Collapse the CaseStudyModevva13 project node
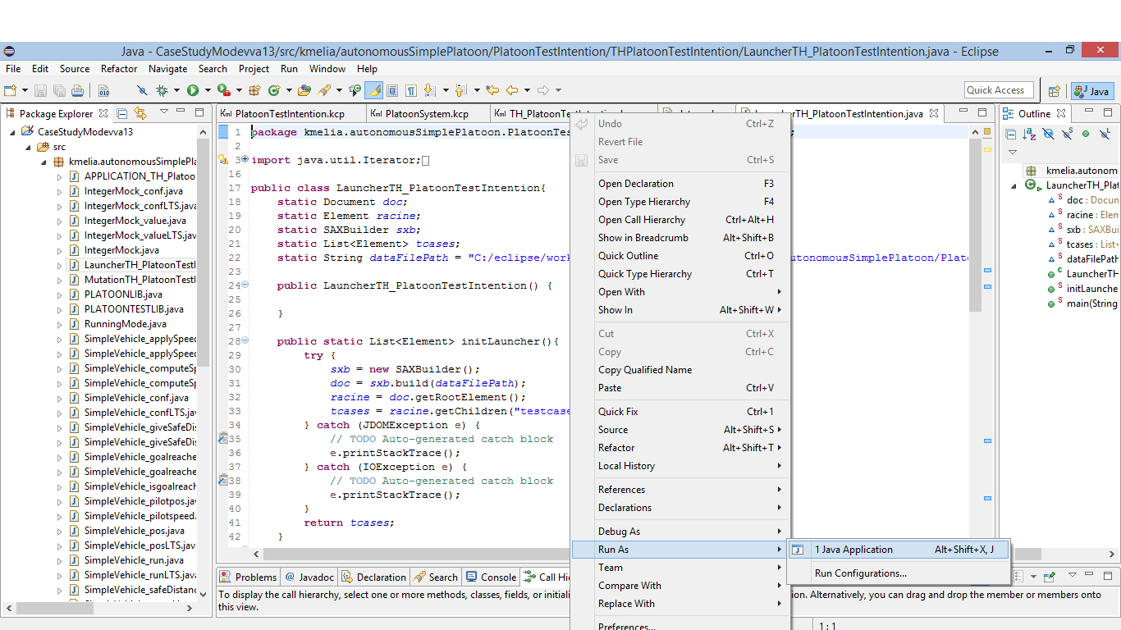Image resolution: width=1121 pixels, height=630 pixels. [x=13, y=132]
